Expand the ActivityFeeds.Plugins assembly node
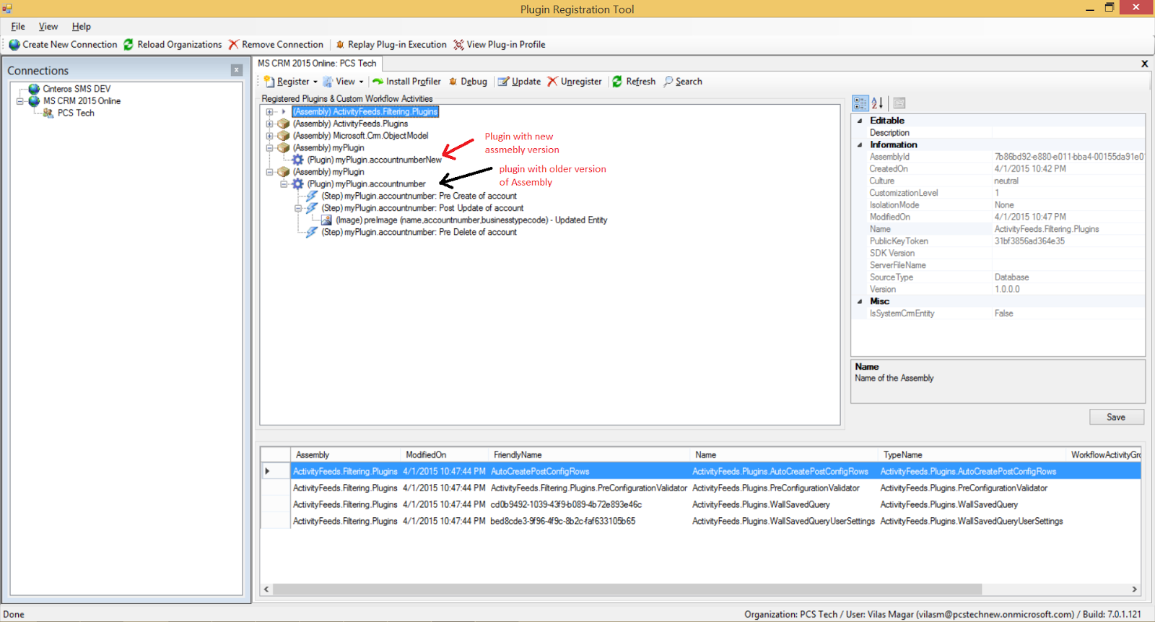Image resolution: width=1155 pixels, height=622 pixels. tap(269, 124)
